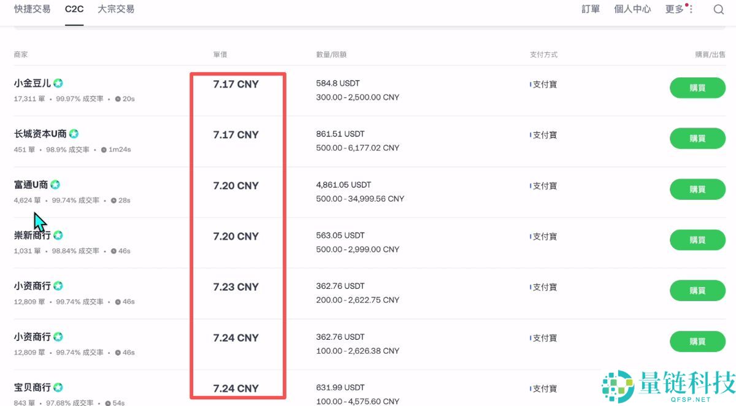The width and height of the screenshot is (736, 406).
Task: Click verified badge beside 小金豆儿
Action: coord(58,83)
